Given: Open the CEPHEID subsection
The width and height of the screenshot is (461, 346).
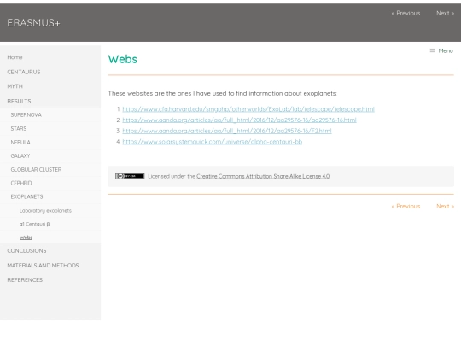Looking at the screenshot, I should pyautogui.click(x=21, y=183).
